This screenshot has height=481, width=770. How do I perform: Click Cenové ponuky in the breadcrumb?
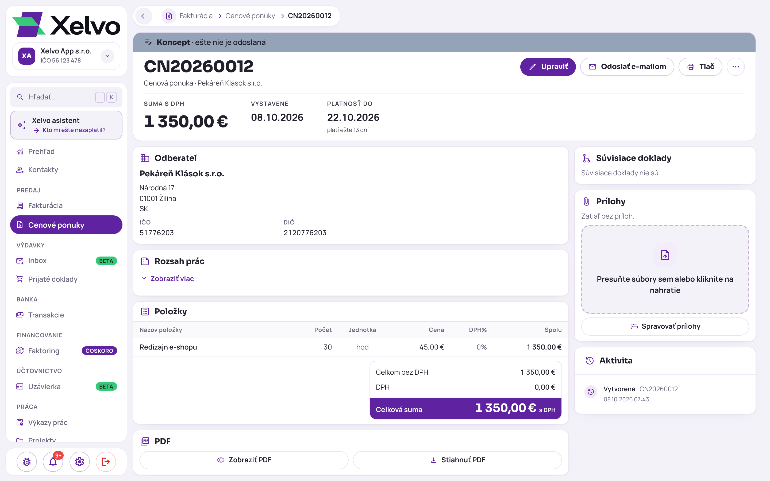tap(250, 16)
